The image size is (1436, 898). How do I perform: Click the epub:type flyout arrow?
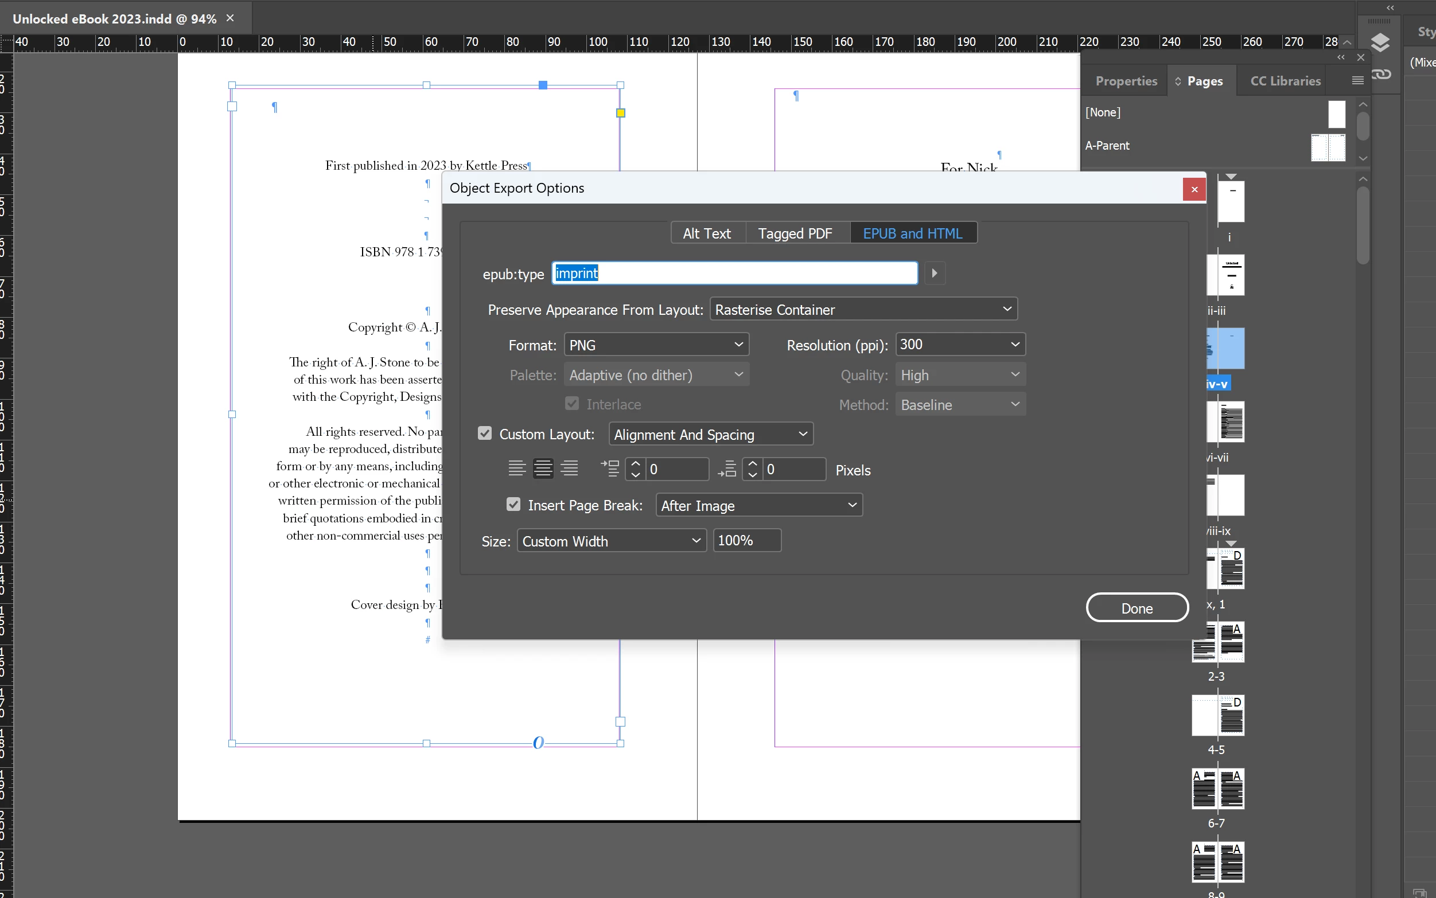(934, 273)
